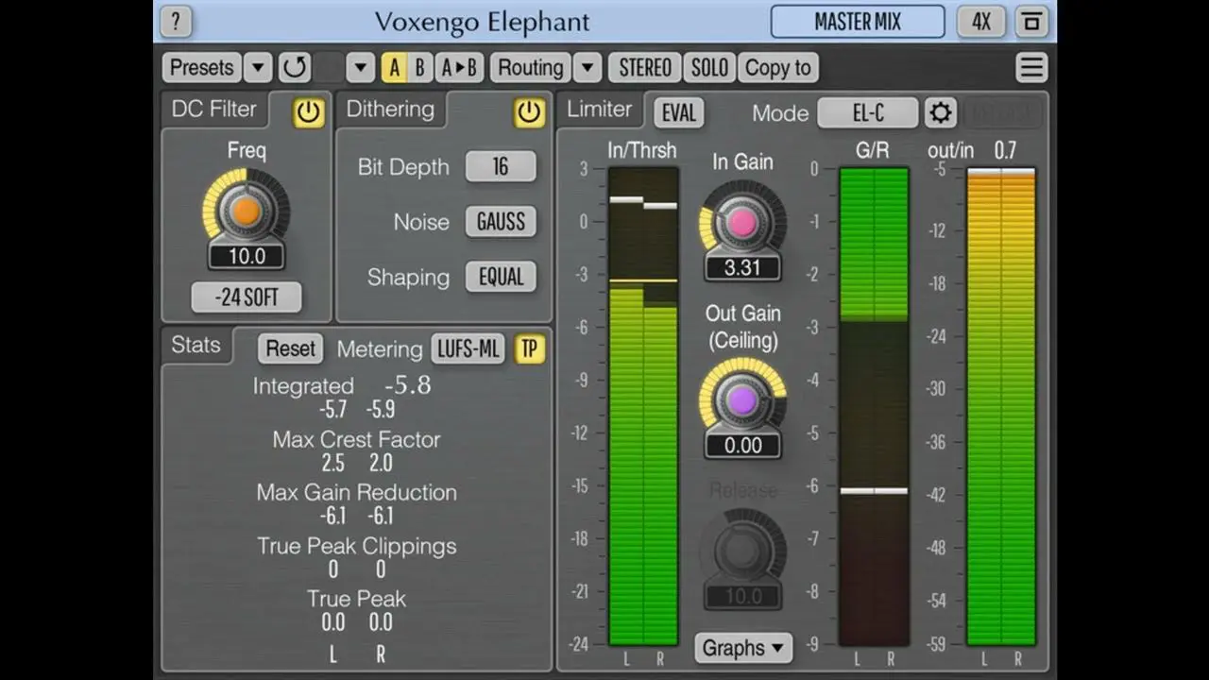Viewport: 1209px width, 680px height.
Task: Open dropdown arrow left of A button
Action: [x=360, y=67]
